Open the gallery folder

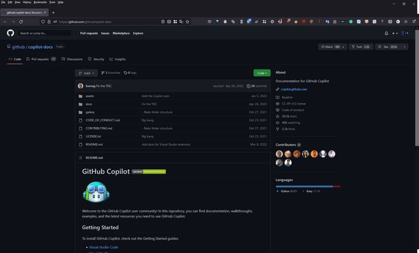coord(90,112)
